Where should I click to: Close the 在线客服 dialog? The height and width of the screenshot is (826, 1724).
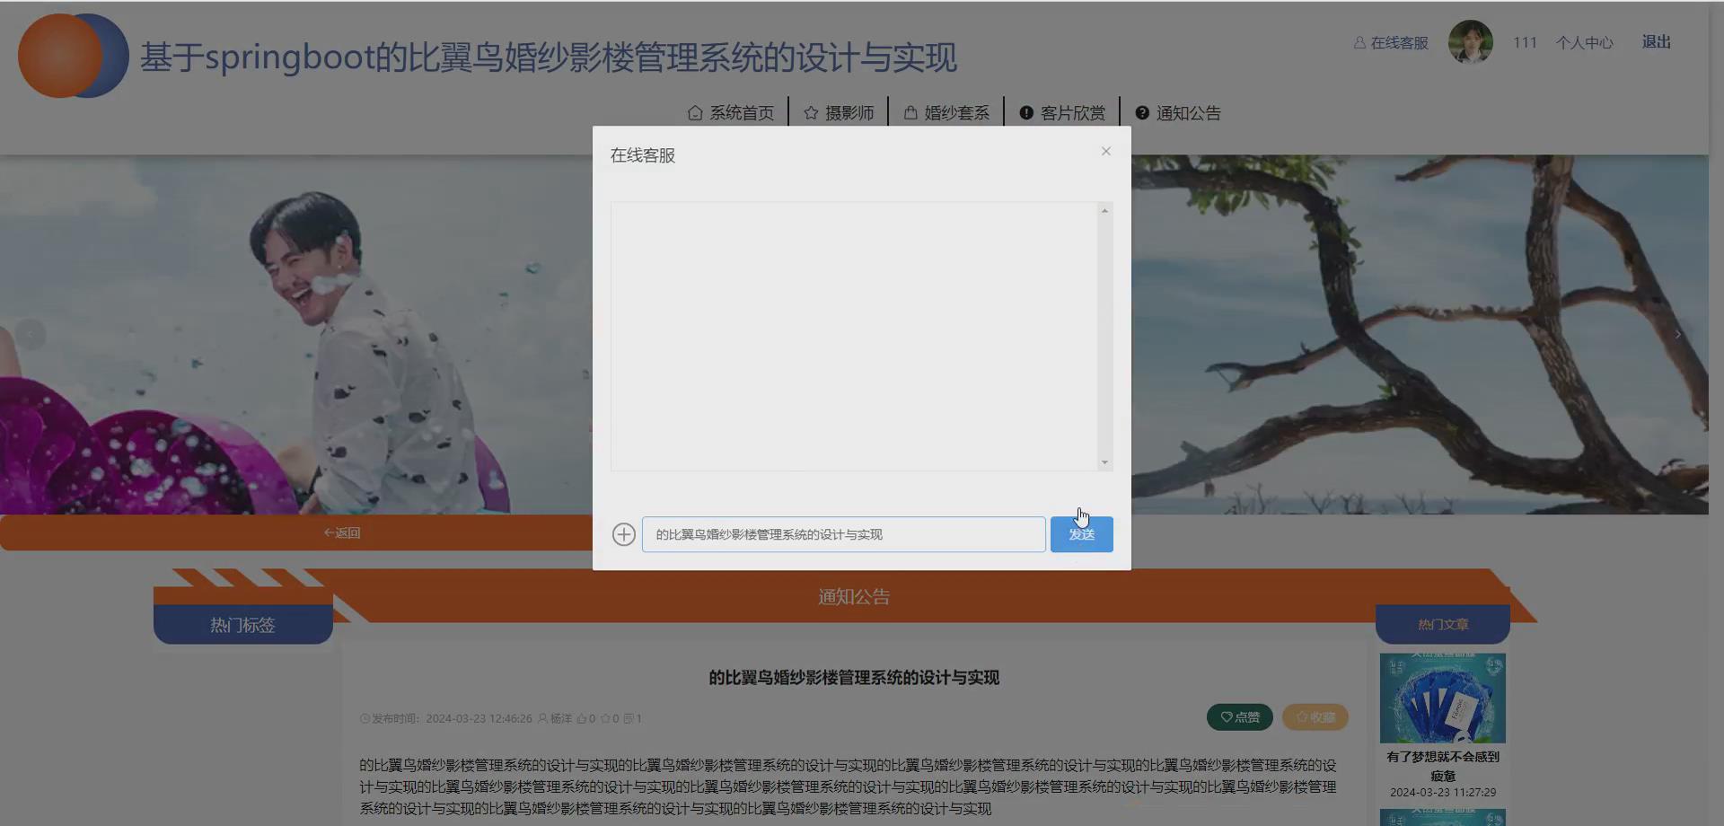tap(1105, 151)
